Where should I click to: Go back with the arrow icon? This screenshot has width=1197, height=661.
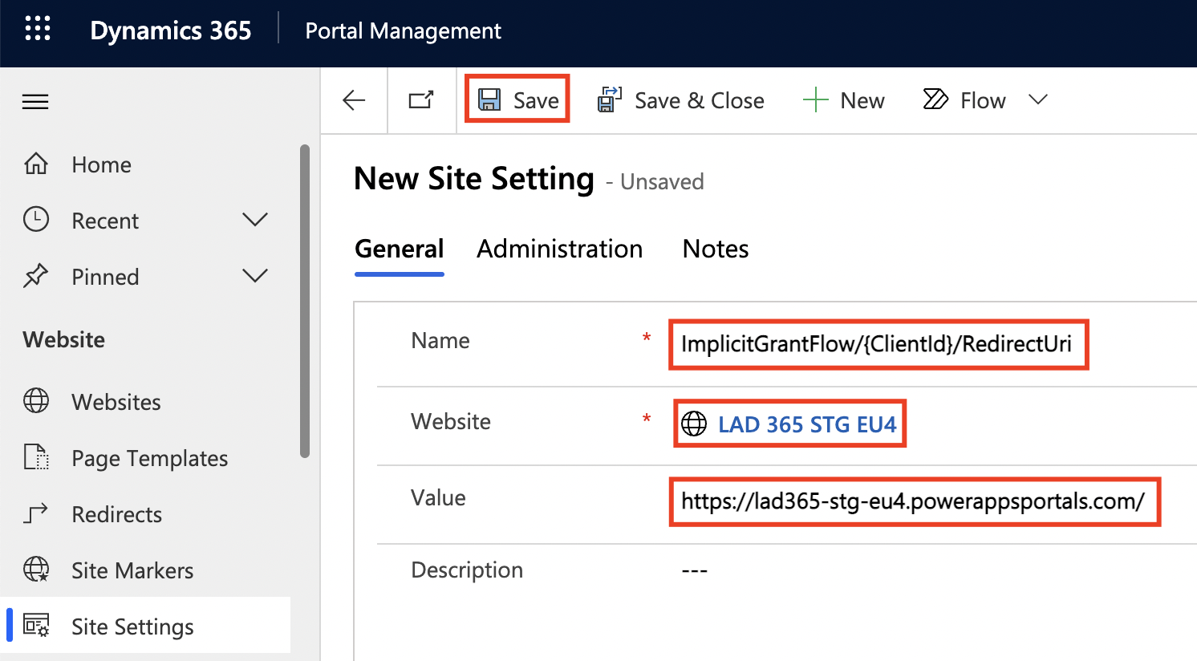[354, 100]
